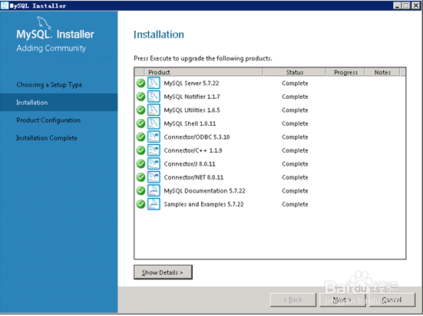The image size is (423, 316).
Task: Click the Cancel button
Action: tap(392, 300)
